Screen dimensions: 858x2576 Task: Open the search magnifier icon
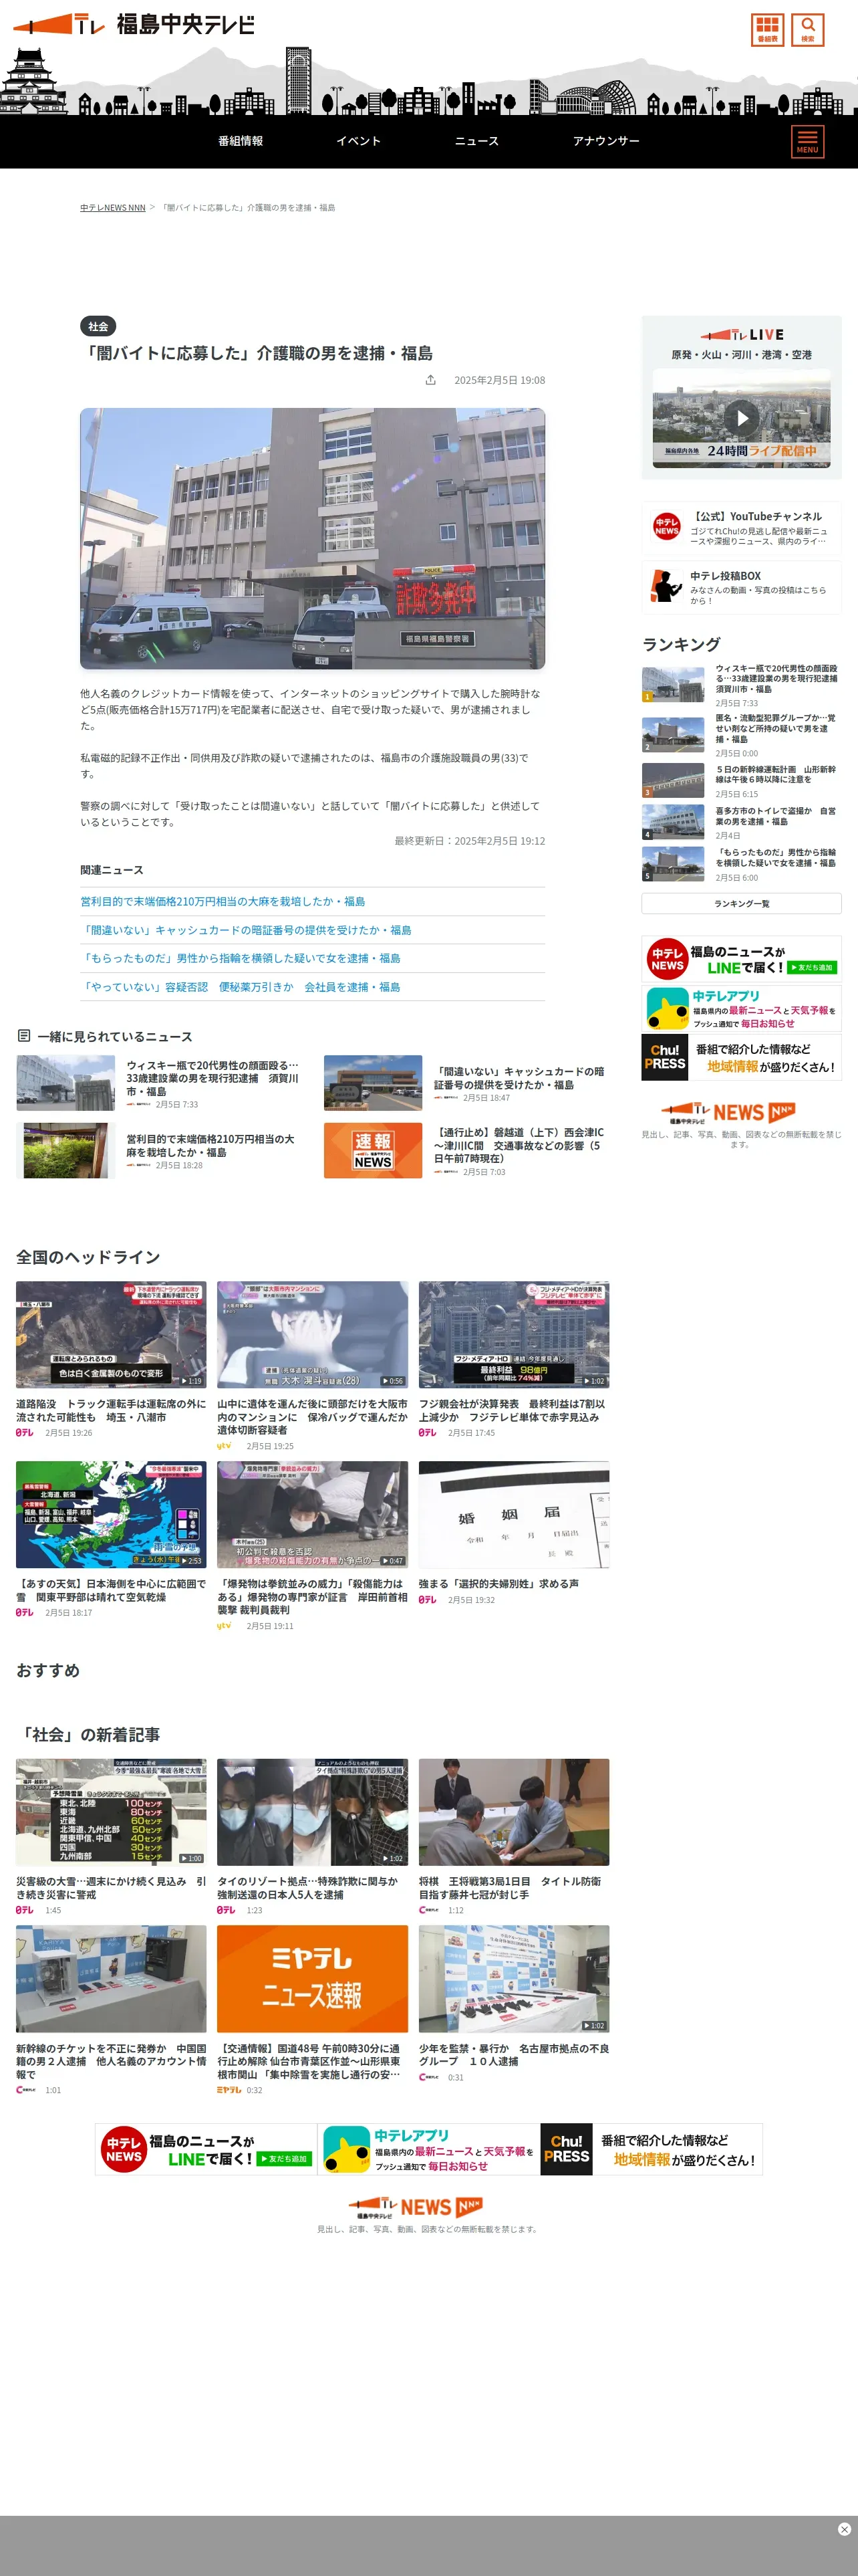(x=807, y=29)
